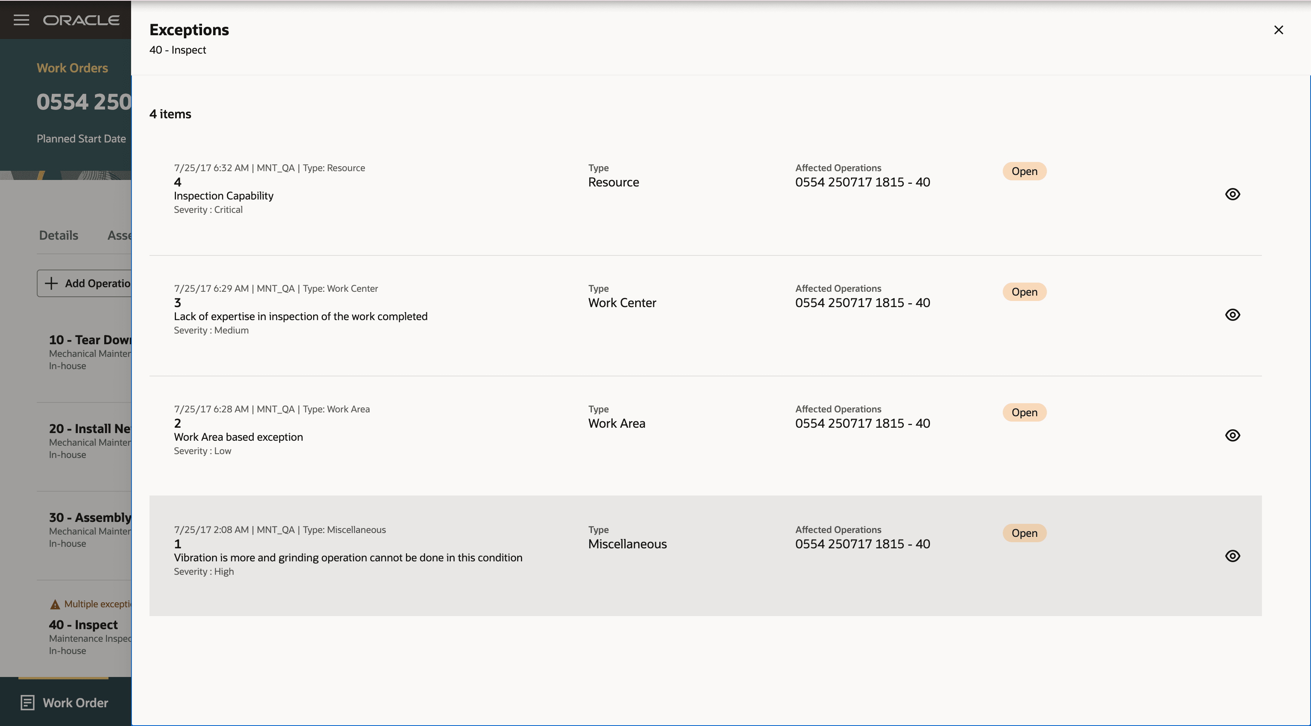Click the plus icon on Add Operation

point(51,283)
